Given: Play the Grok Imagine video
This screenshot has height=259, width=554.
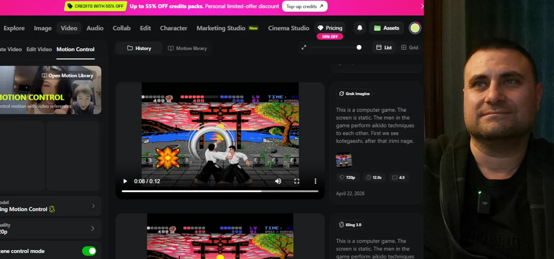Looking at the screenshot, I should 125,181.
